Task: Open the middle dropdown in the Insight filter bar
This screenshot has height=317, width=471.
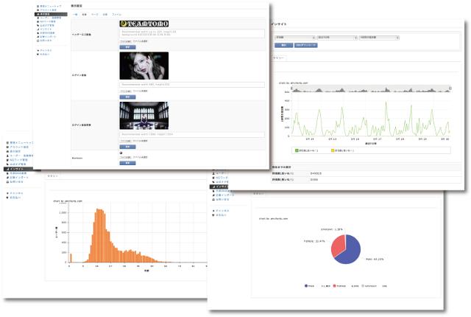Action: [337, 36]
